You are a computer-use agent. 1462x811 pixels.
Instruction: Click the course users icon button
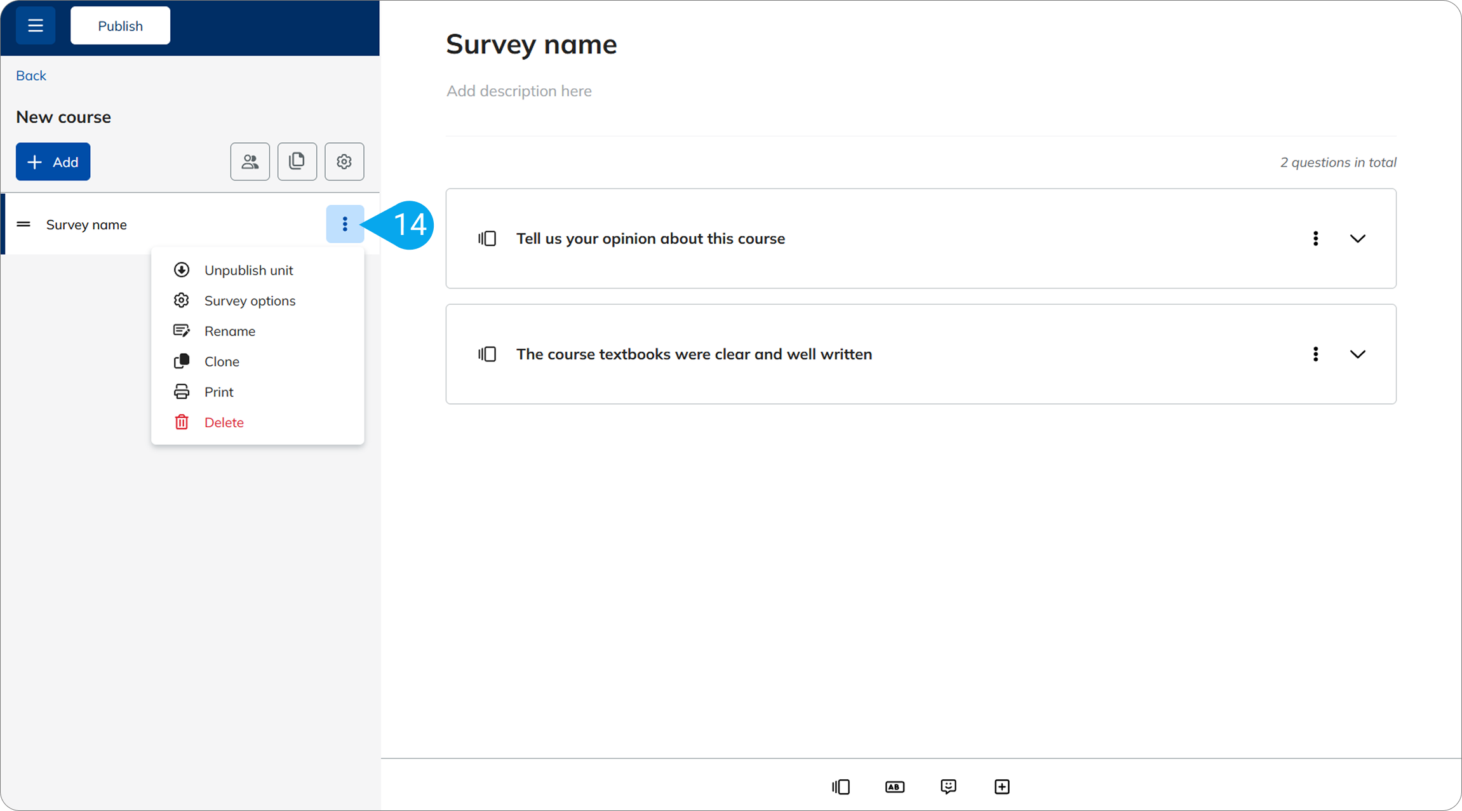click(x=250, y=162)
